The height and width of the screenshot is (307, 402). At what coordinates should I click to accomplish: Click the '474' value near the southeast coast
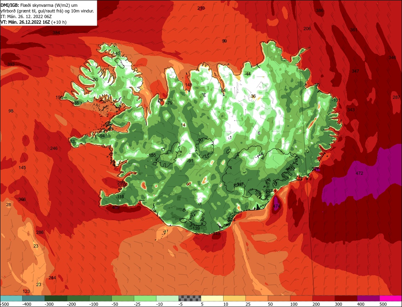(277, 206)
